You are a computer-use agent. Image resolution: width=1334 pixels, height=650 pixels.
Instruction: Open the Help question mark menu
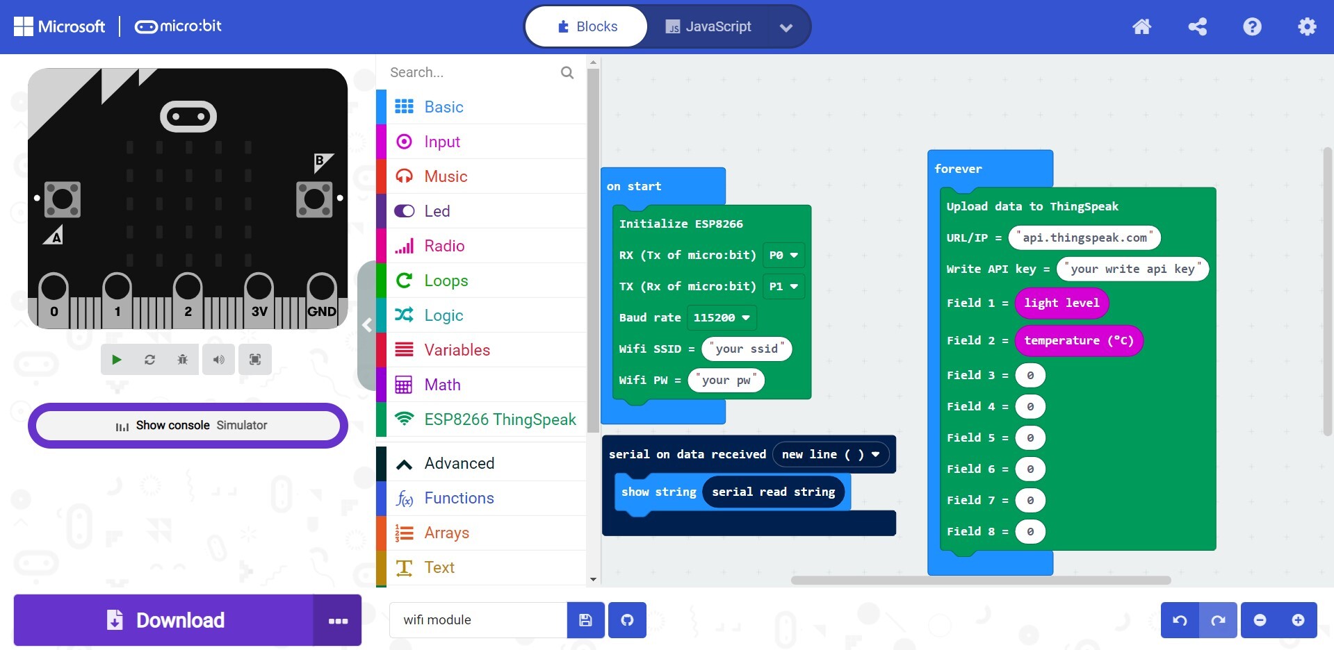pyautogui.click(x=1252, y=26)
